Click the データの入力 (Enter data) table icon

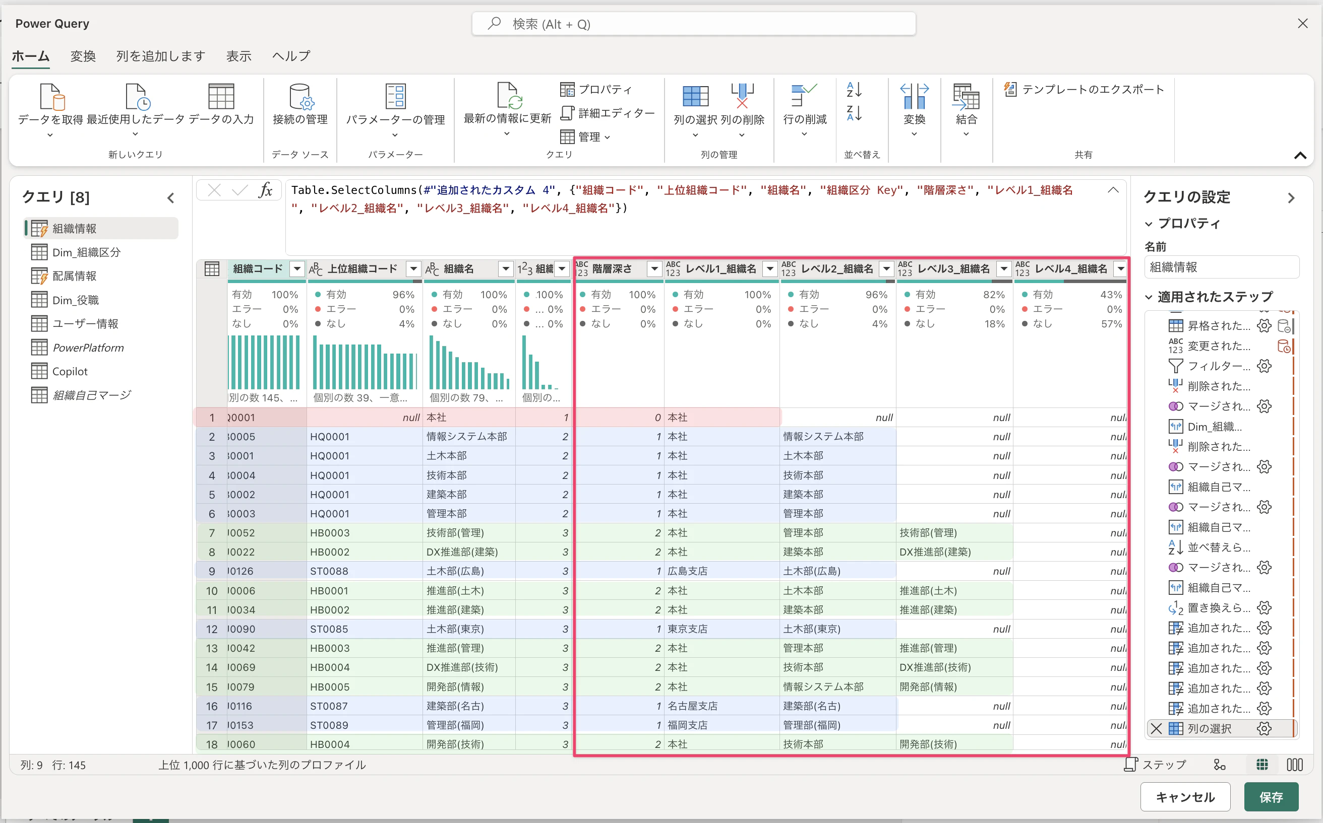(x=221, y=96)
